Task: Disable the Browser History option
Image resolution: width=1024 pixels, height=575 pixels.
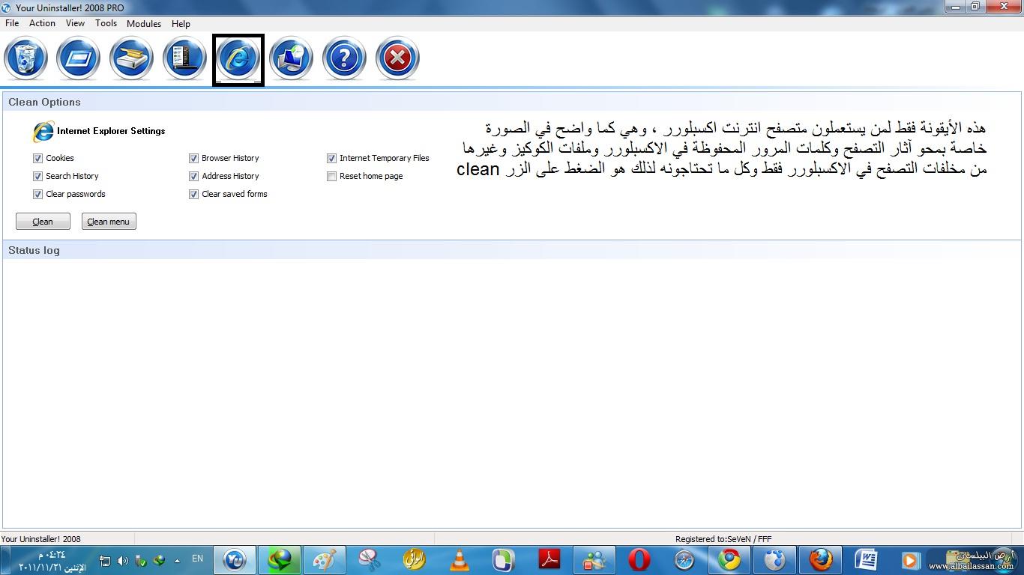Action: coord(193,158)
